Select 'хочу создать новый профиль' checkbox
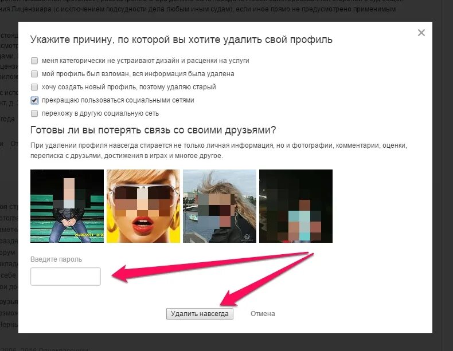The image size is (453, 351). tap(34, 87)
